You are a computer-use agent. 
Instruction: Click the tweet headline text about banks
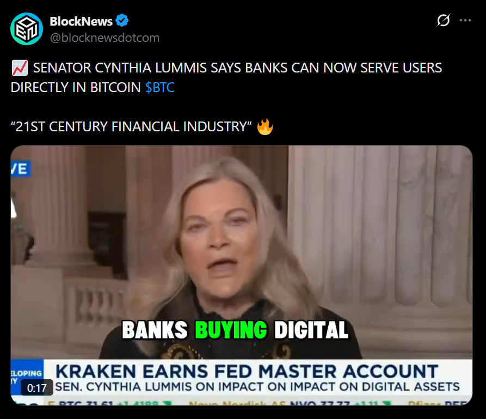tap(226, 77)
